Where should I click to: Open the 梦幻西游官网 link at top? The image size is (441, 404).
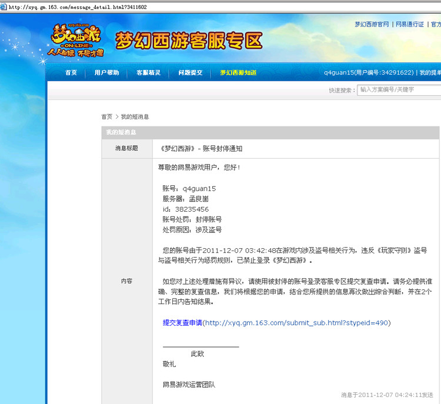pos(372,25)
